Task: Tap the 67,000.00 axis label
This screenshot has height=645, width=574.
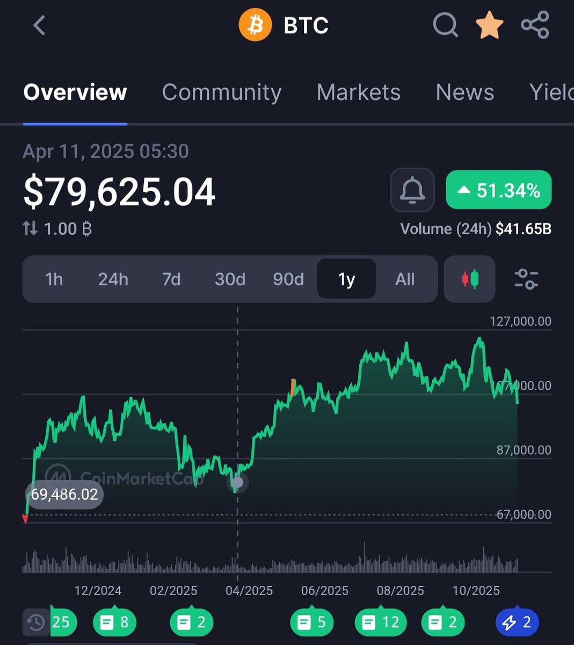Action: (x=524, y=515)
